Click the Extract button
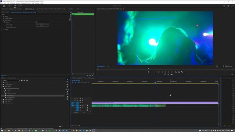The image size is (235, 132). click(179, 72)
